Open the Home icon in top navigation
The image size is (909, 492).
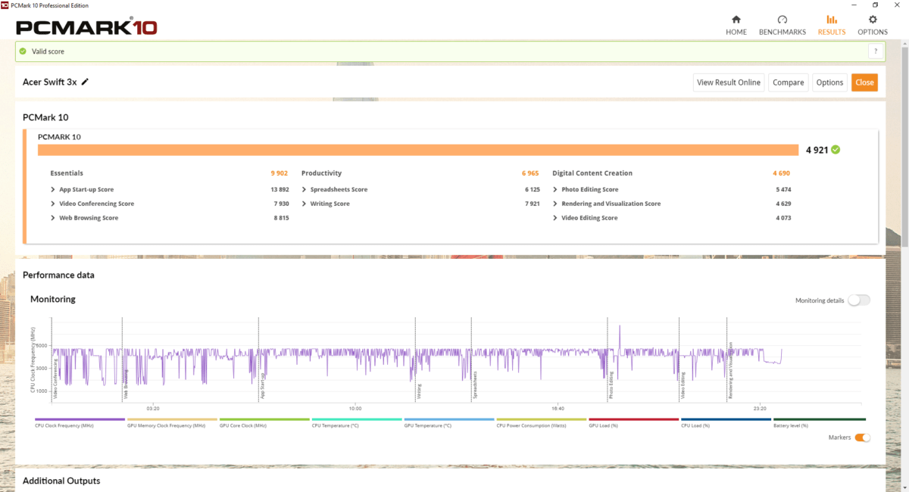click(736, 20)
